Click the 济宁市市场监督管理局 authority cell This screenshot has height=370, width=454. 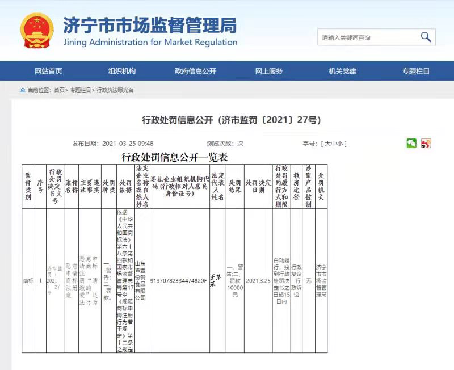[x=321, y=280]
